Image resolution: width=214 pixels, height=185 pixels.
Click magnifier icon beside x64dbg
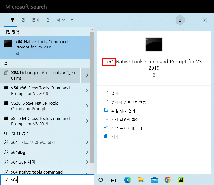click(x=6, y=152)
